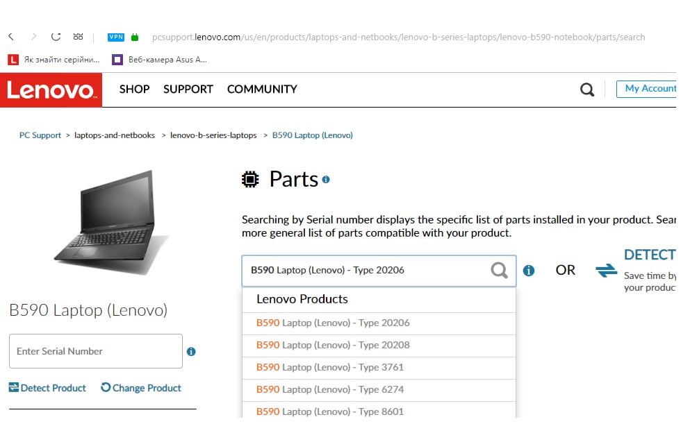Toggle the VPN badge in address bar
The width and height of the screenshot is (681, 433).
[x=116, y=37]
